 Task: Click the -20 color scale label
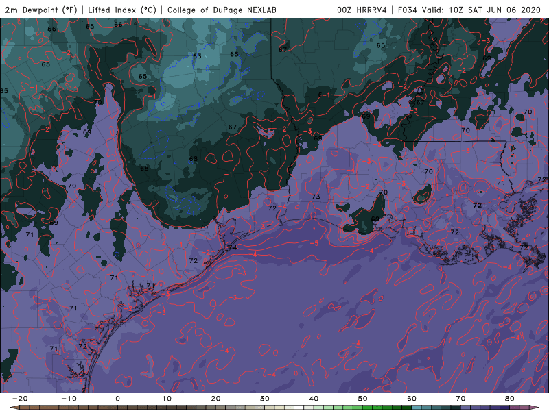20,399
